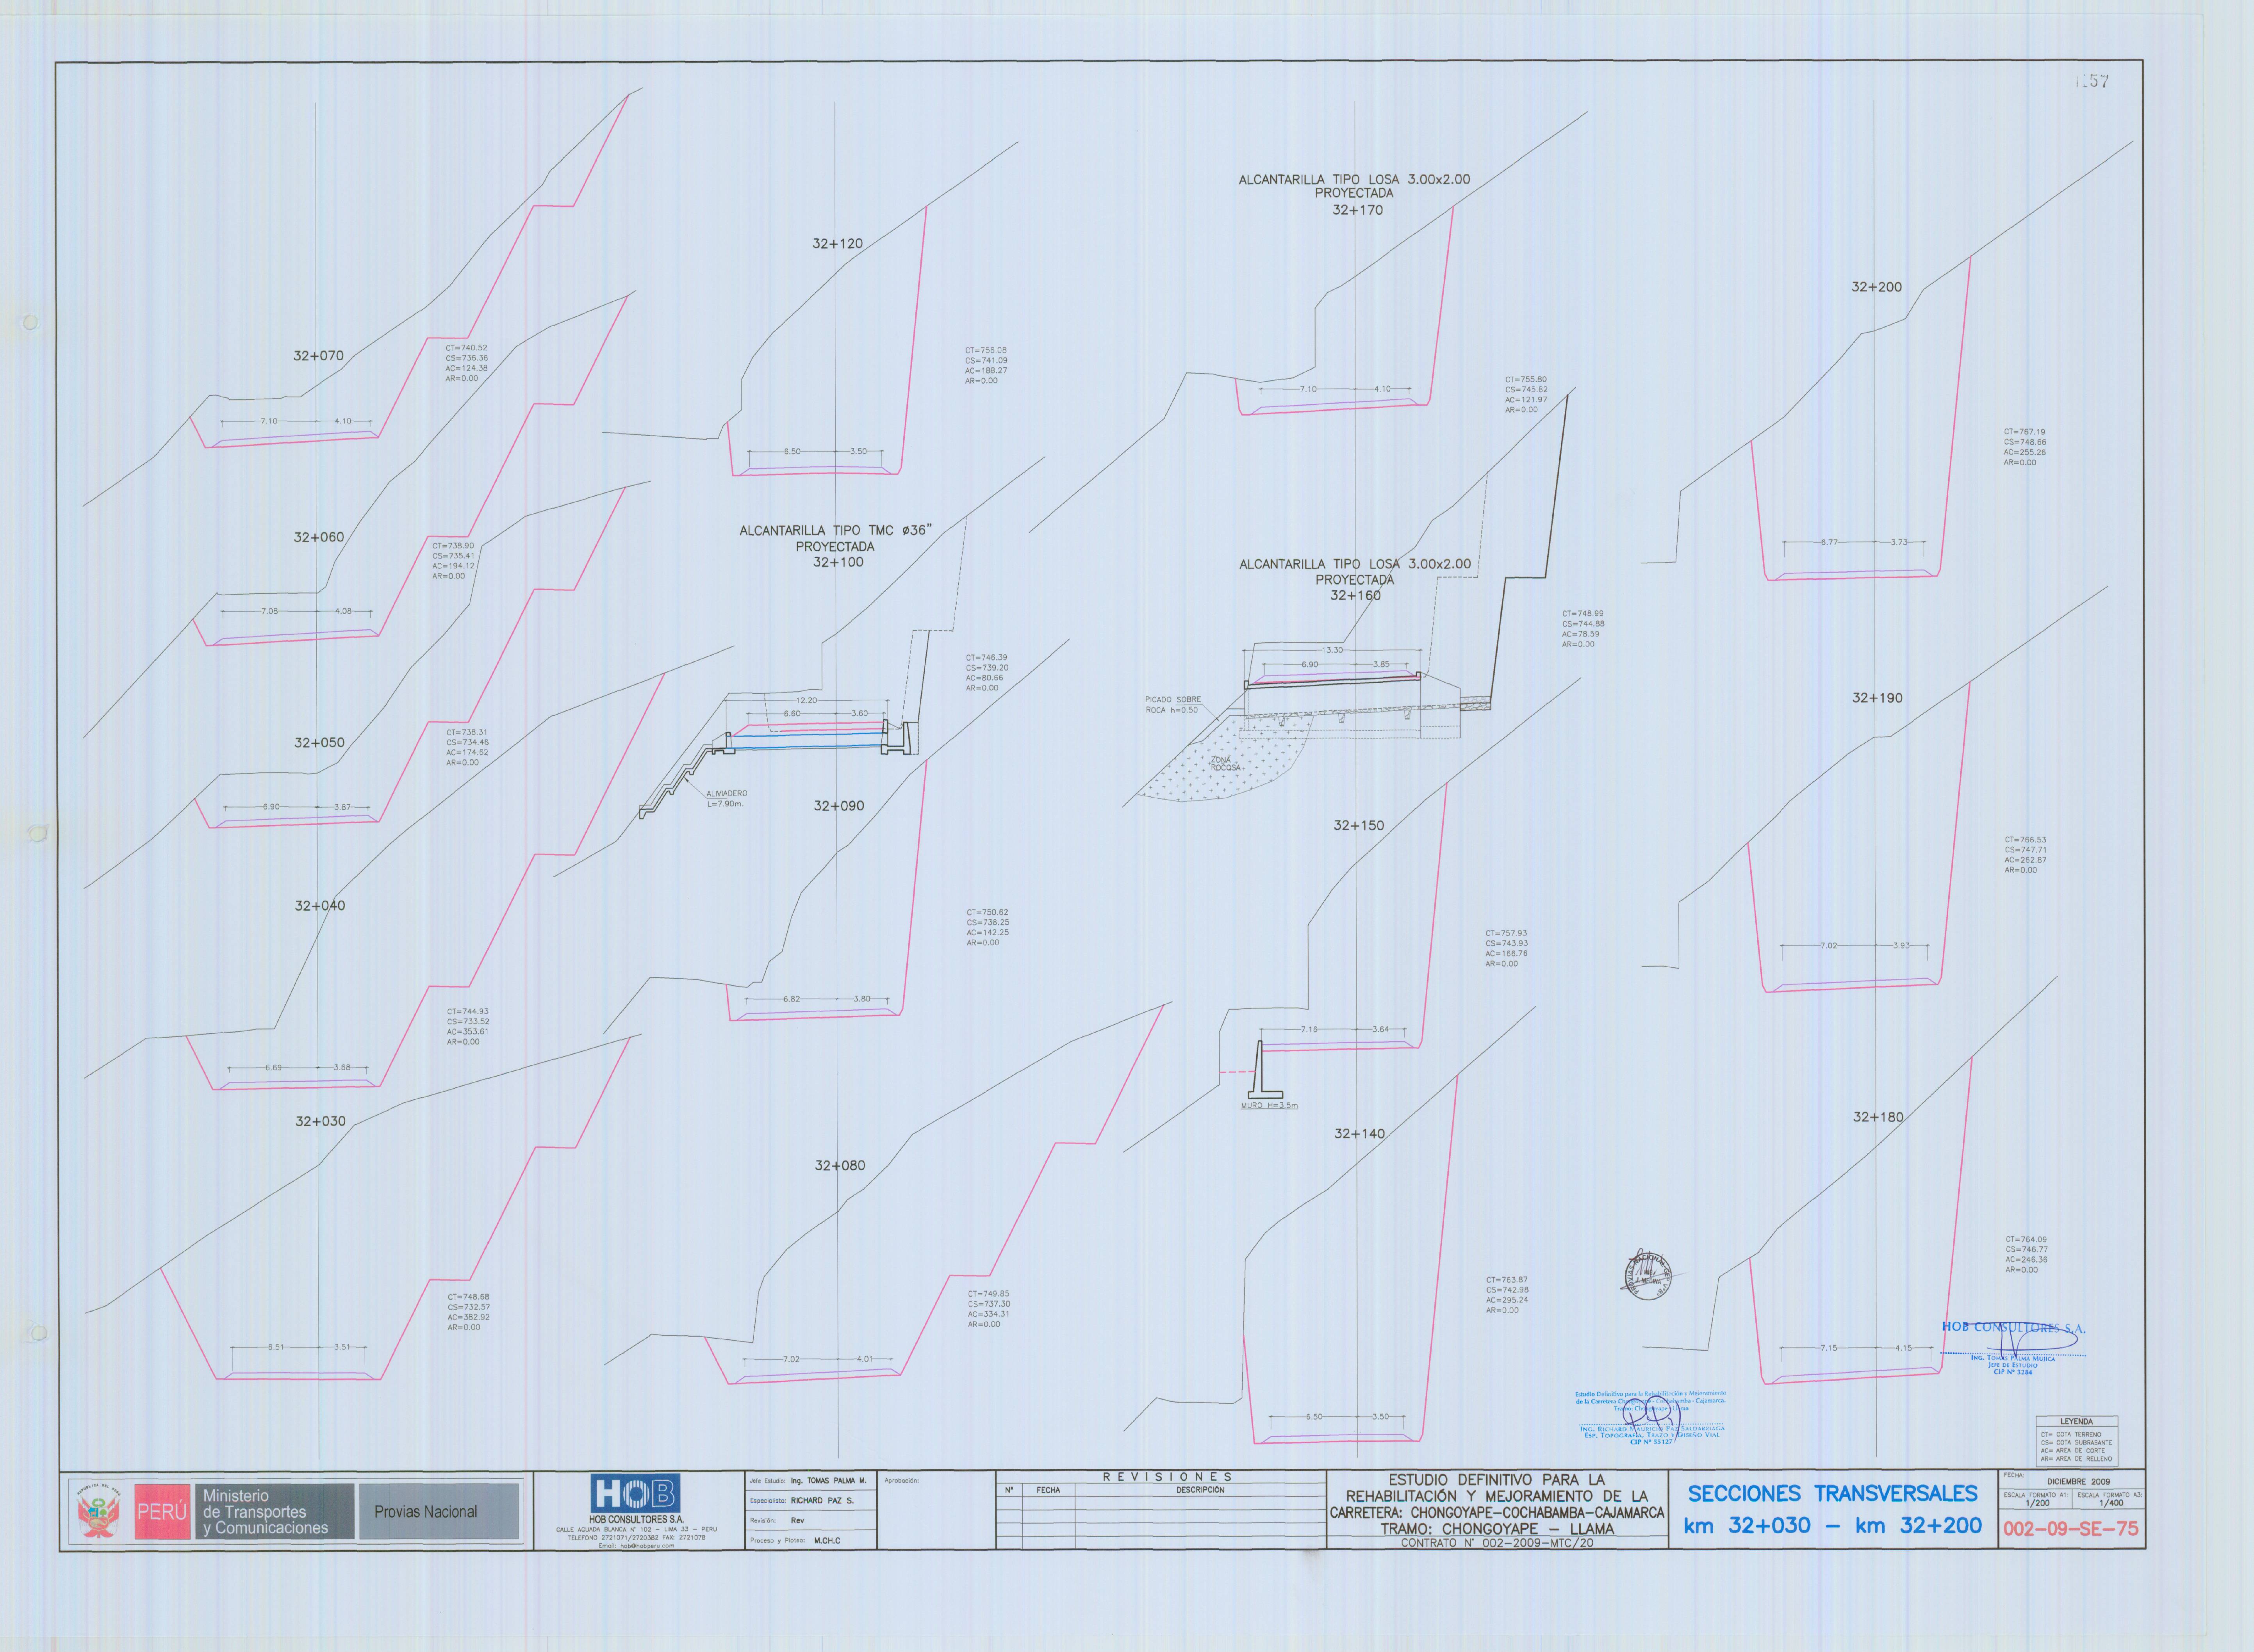Click the value CT=757.93
Image resolution: width=2254 pixels, height=1652 pixels.
click(1506, 934)
